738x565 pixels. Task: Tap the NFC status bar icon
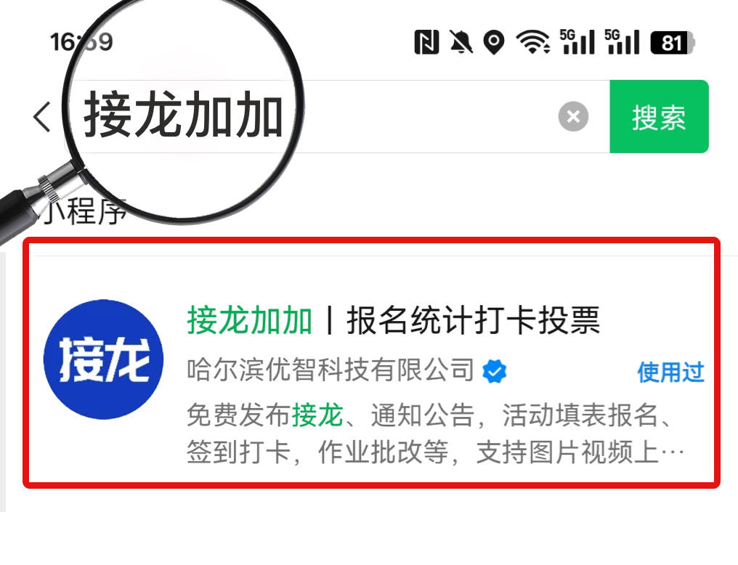tap(426, 42)
